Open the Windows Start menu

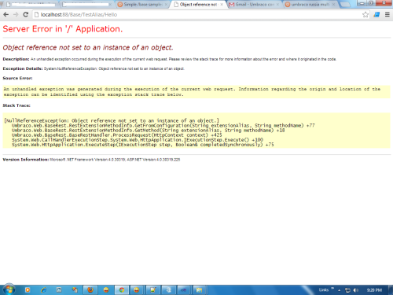pyautogui.click(x=9, y=289)
